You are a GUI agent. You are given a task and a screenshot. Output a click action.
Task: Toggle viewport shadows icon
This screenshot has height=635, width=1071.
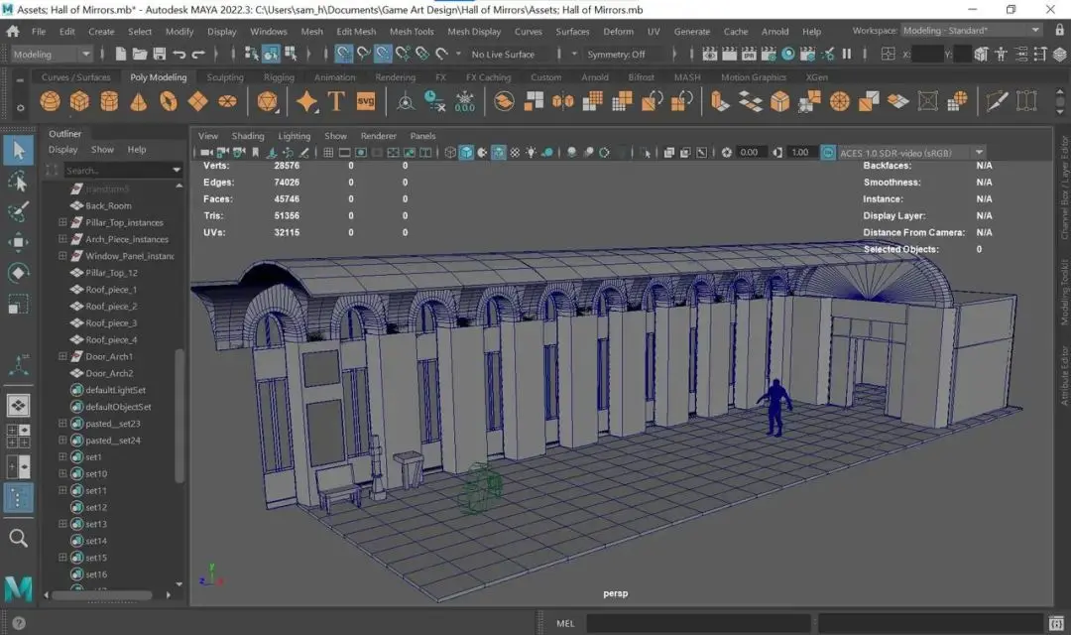click(547, 153)
